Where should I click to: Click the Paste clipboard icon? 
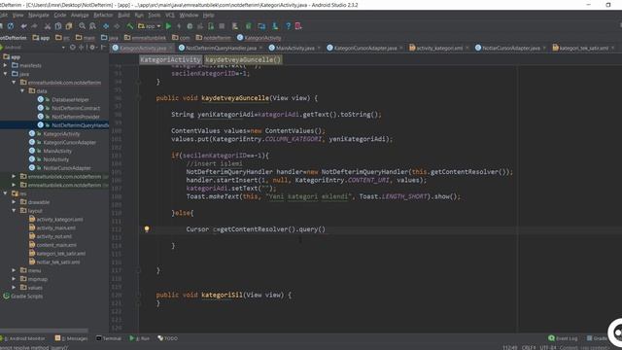69,26
